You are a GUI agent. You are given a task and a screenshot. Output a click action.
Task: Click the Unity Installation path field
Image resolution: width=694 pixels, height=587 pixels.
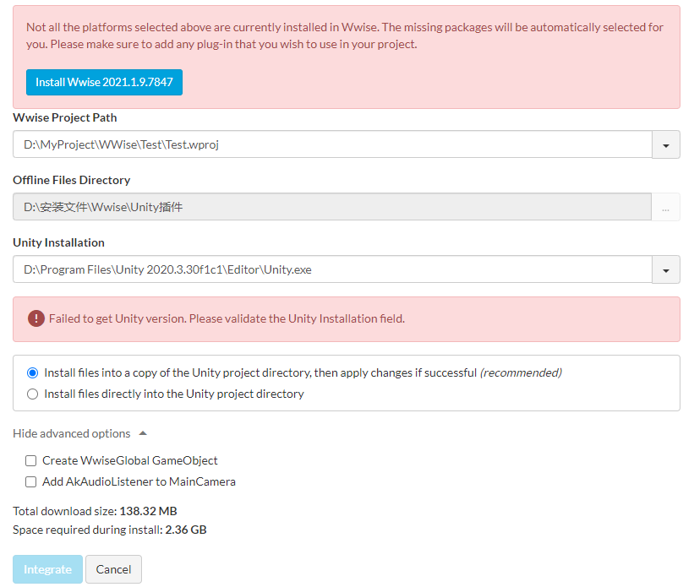332,269
